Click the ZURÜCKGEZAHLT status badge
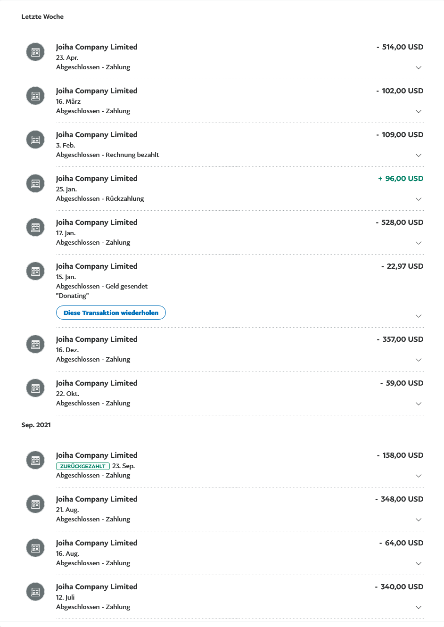 [x=83, y=466]
